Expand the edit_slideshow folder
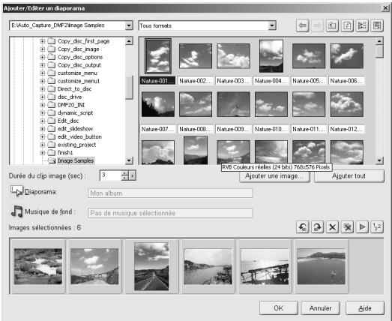 (x=43, y=129)
